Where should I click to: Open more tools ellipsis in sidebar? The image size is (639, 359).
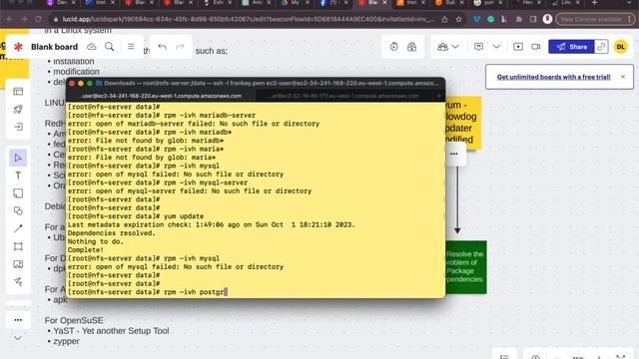(18, 320)
